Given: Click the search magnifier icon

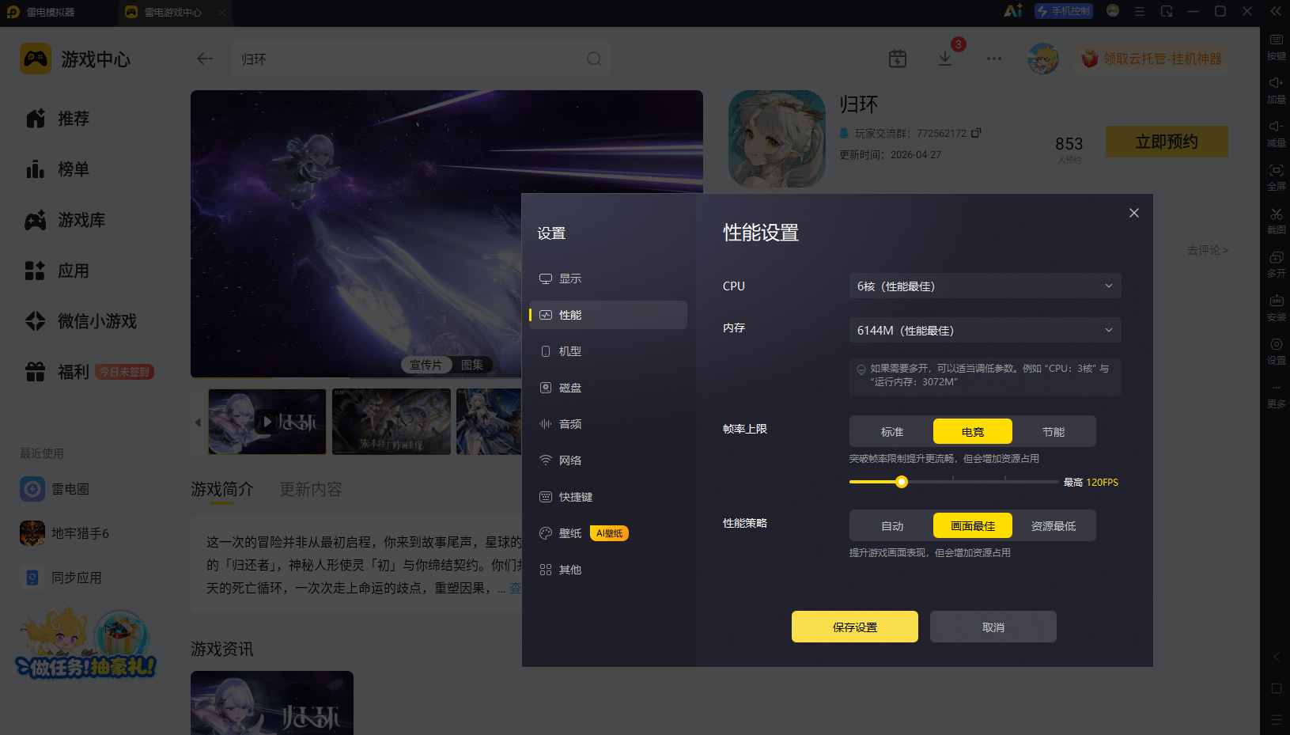Looking at the screenshot, I should (594, 59).
